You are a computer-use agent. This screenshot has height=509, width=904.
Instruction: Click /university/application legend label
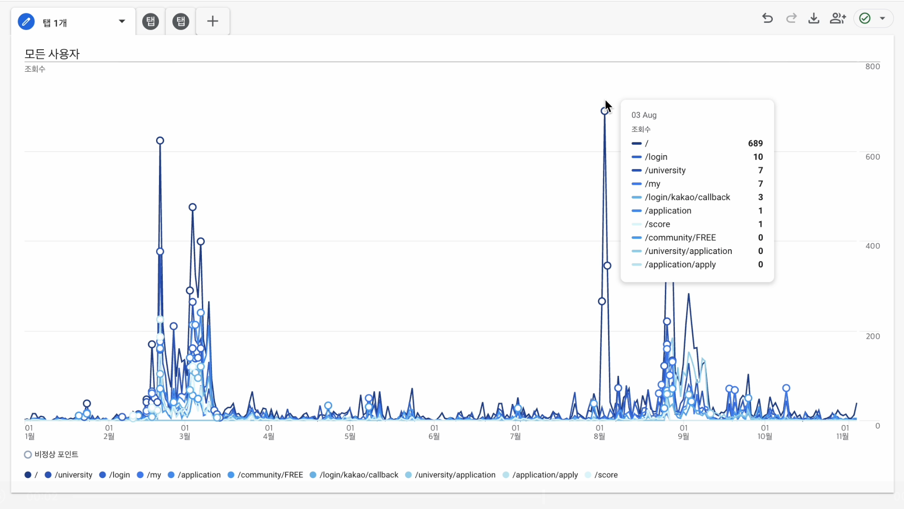[x=455, y=475]
